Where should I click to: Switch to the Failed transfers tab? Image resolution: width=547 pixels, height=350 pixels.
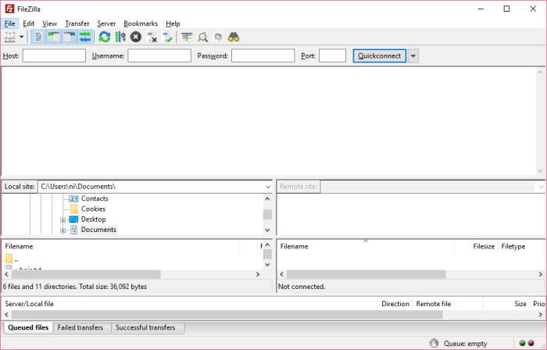(x=80, y=327)
